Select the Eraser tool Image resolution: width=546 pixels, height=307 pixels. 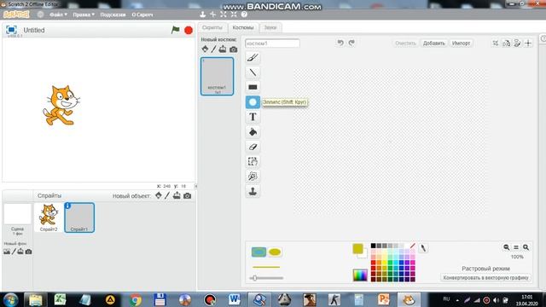pyautogui.click(x=253, y=147)
